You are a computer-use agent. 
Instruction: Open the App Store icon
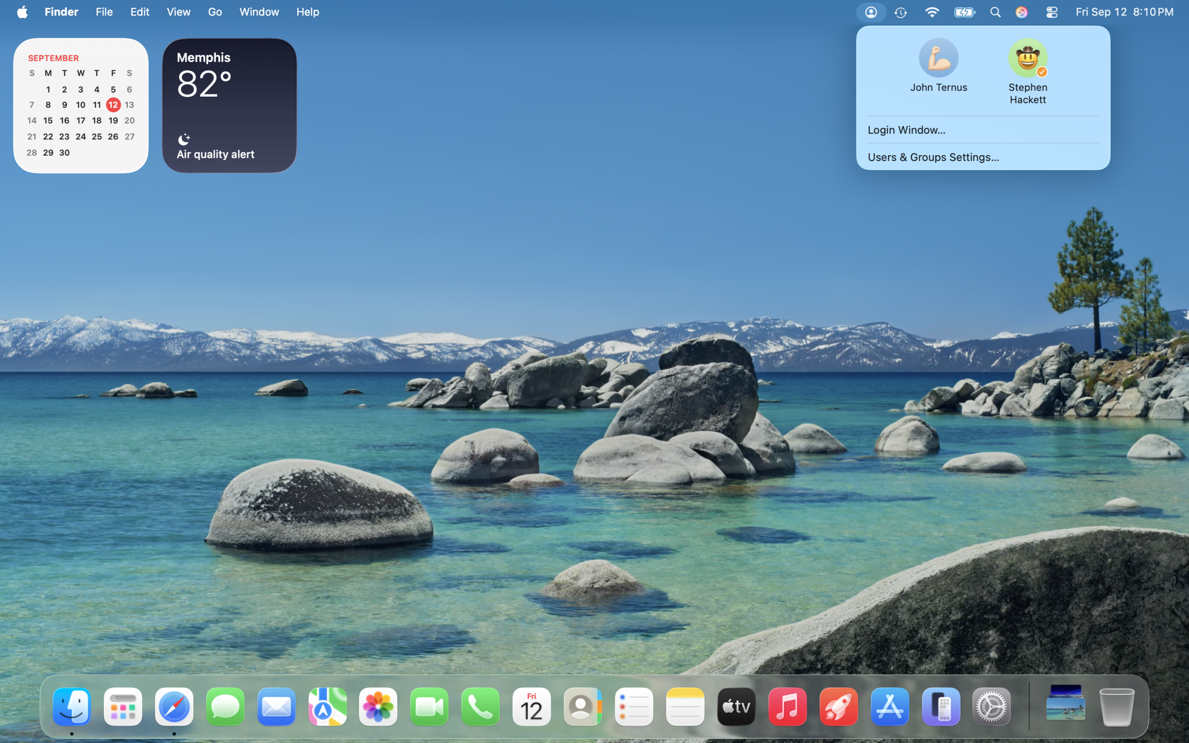point(889,707)
